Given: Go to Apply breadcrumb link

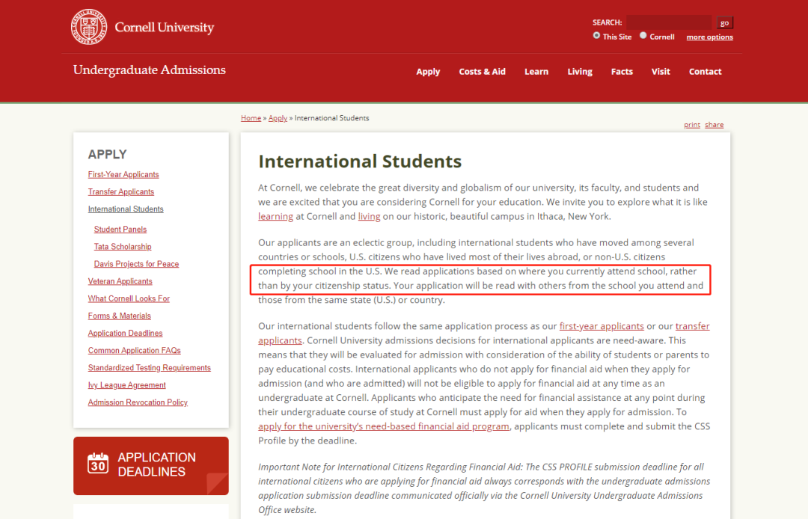Looking at the screenshot, I should [x=278, y=118].
